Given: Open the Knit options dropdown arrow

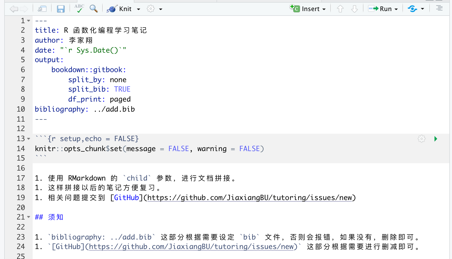Looking at the screenshot, I should pos(139,9).
